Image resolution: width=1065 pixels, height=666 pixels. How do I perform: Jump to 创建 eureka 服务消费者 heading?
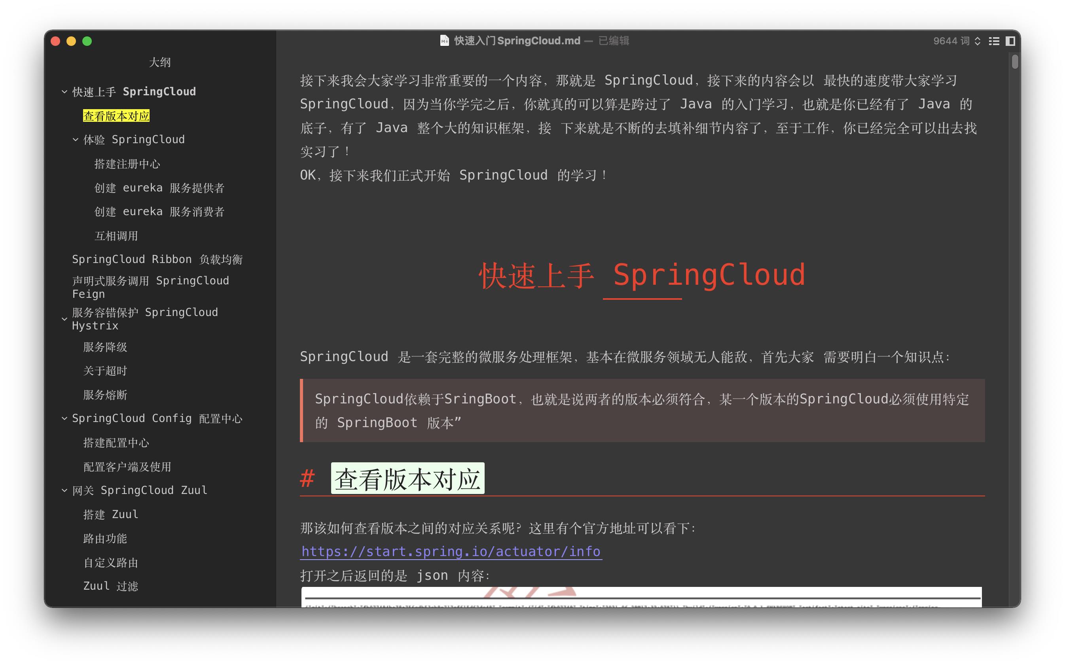pyautogui.click(x=159, y=212)
